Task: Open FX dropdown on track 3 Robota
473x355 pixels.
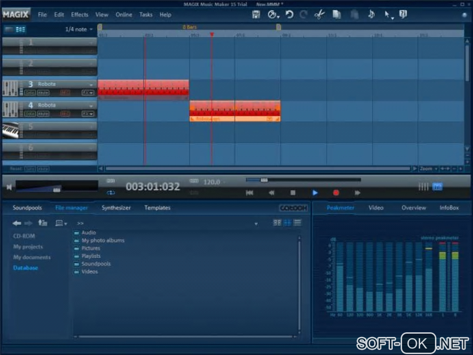Action: pos(88,93)
